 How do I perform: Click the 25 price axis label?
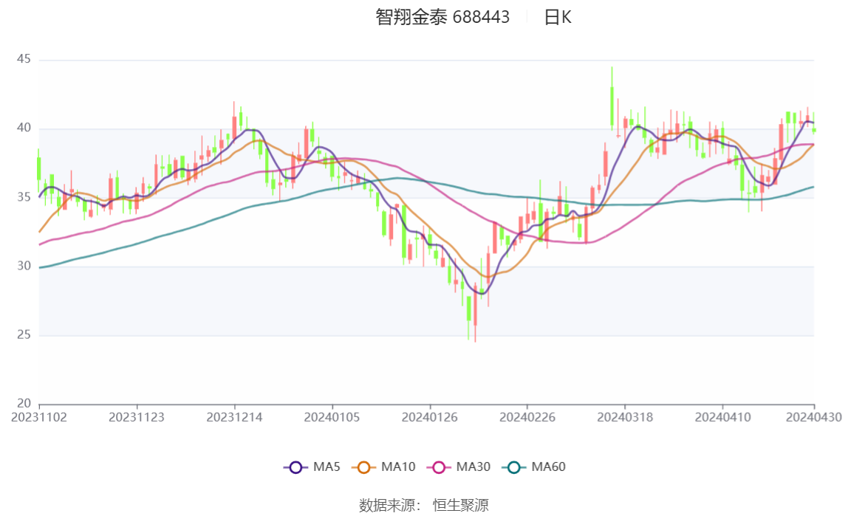[24, 335]
